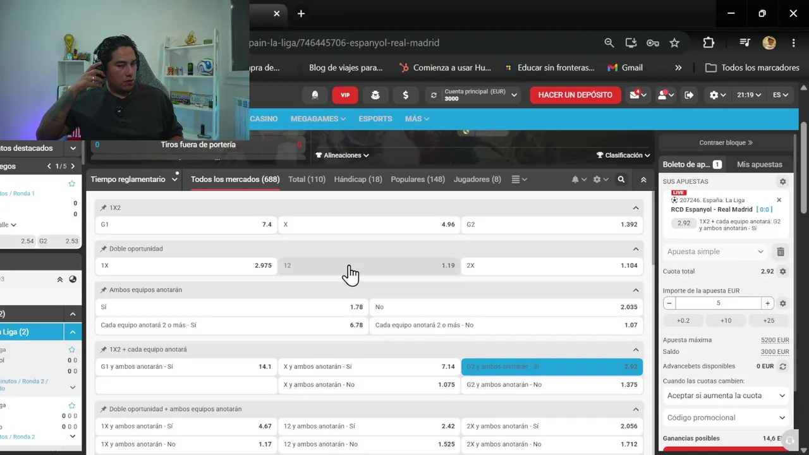The width and height of the screenshot is (809, 455).
Task: Open the saved passwords key icon
Action: pos(653,43)
